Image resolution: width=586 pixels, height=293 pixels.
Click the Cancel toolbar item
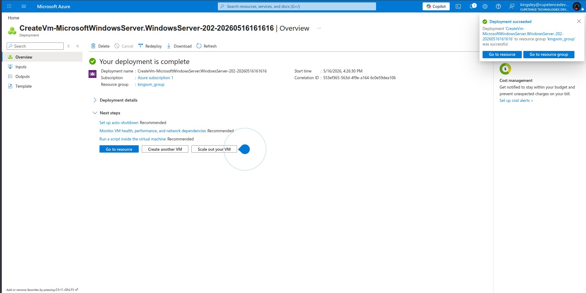[x=124, y=46]
